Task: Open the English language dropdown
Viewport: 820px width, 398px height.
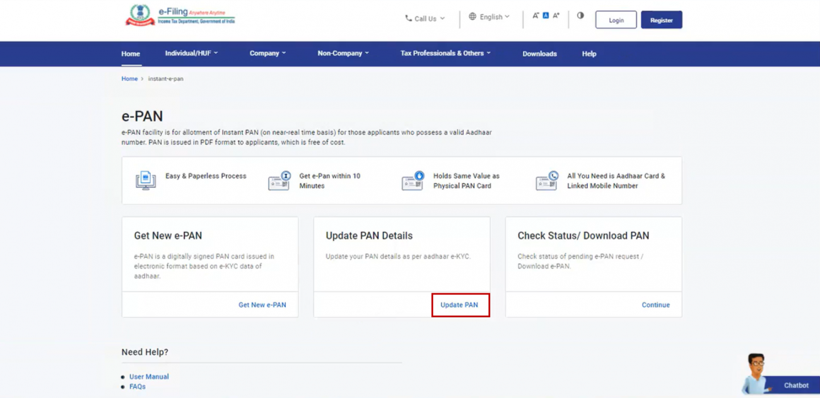Action: coord(491,16)
